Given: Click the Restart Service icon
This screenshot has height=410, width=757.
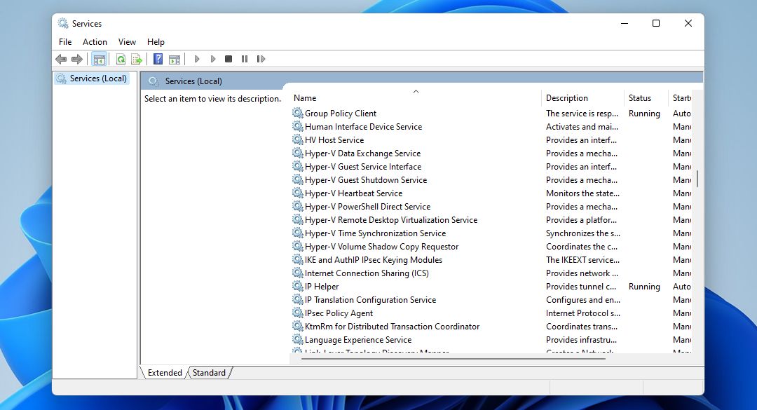Looking at the screenshot, I should pos(261,59).
